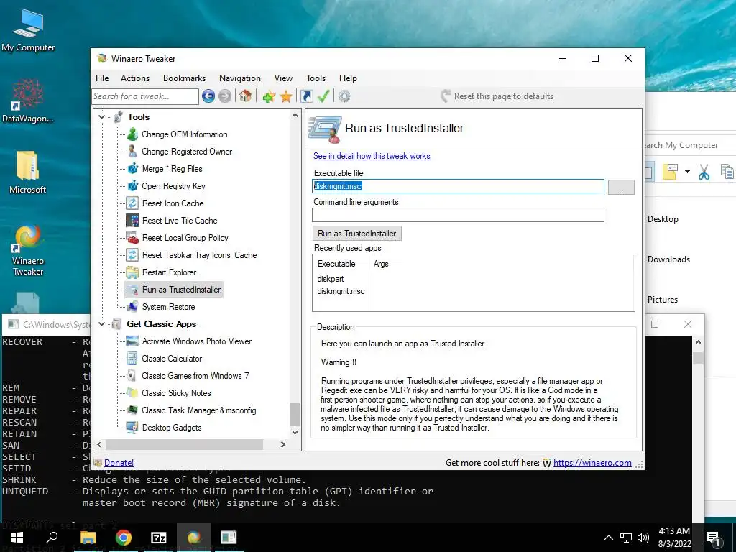
Task: Open the https://winaero.com link
Action: tap(592, 463)
